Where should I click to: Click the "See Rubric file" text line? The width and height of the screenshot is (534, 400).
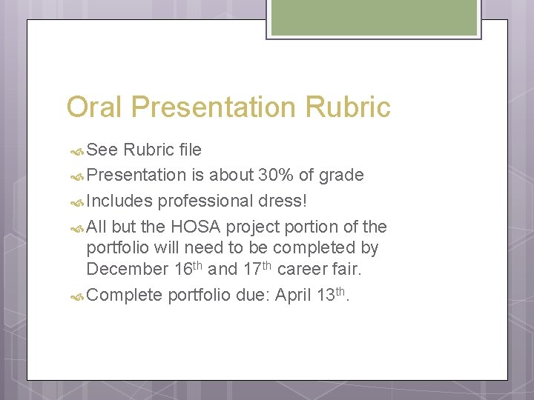(x=144, y=150)
